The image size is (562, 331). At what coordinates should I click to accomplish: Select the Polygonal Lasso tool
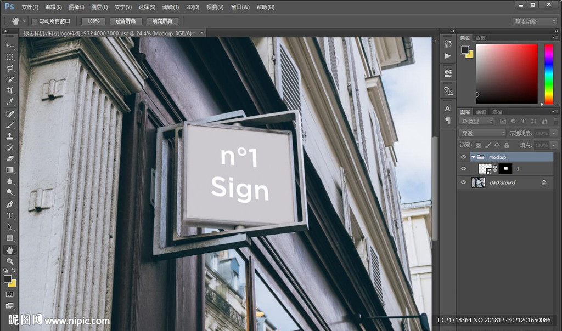point(10,68)
